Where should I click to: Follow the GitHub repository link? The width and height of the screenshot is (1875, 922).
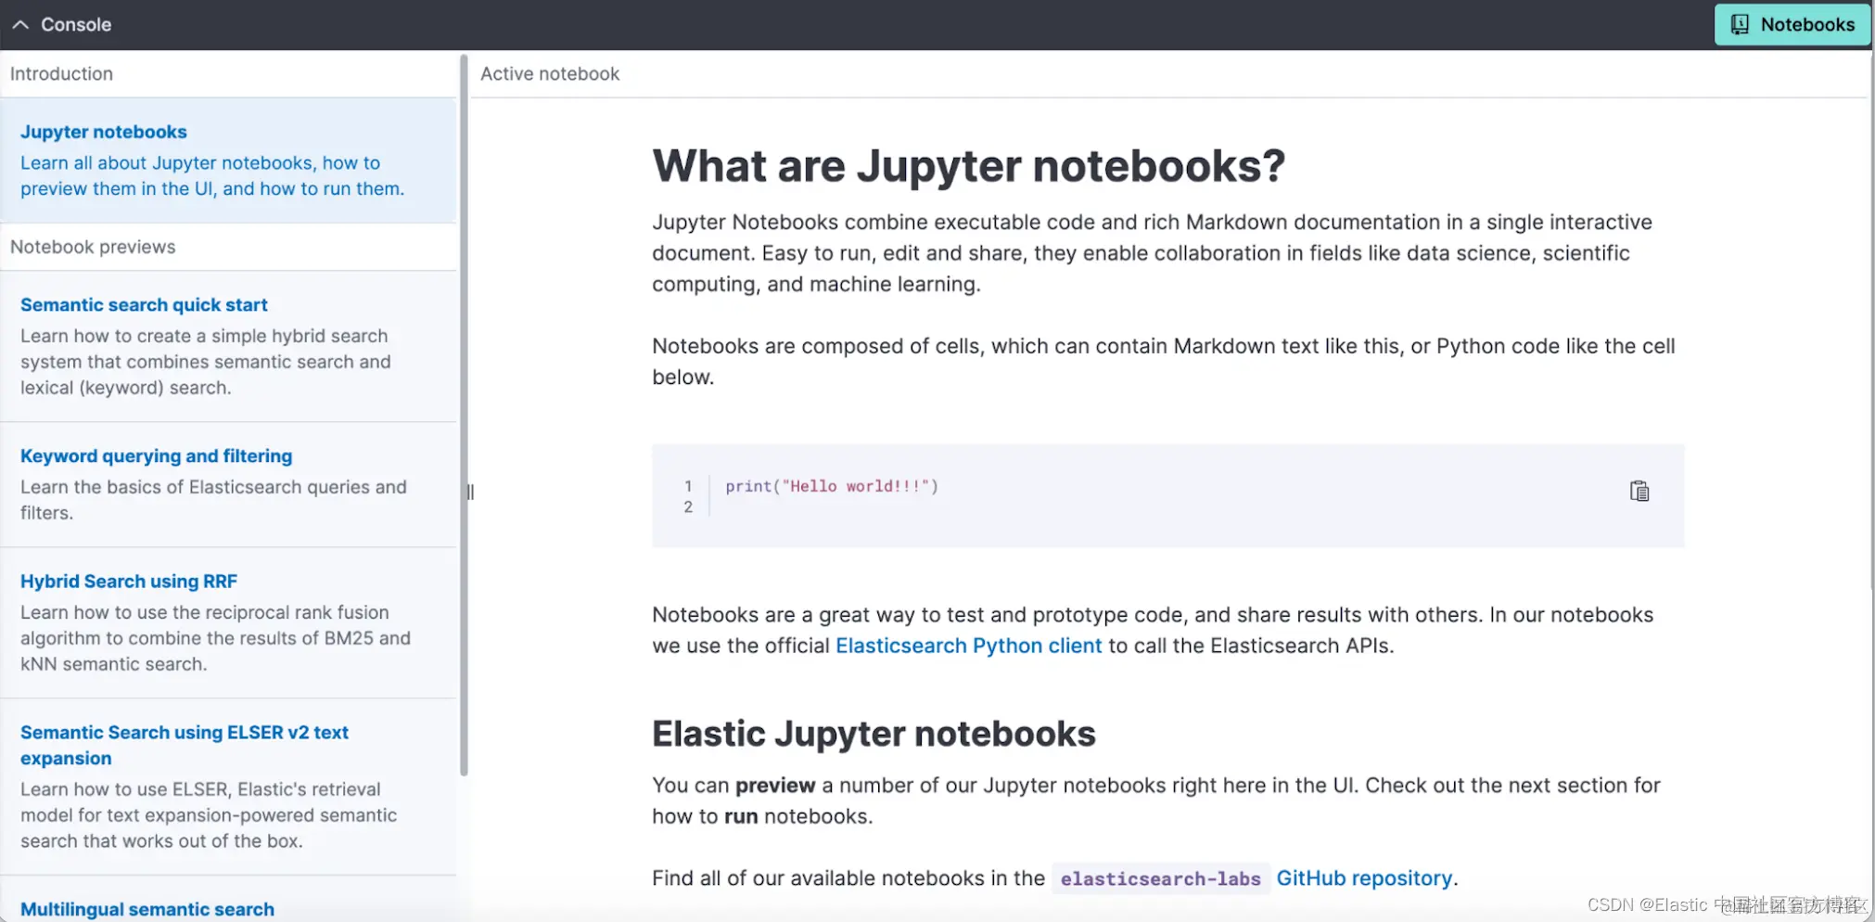tap(1364, 877)
